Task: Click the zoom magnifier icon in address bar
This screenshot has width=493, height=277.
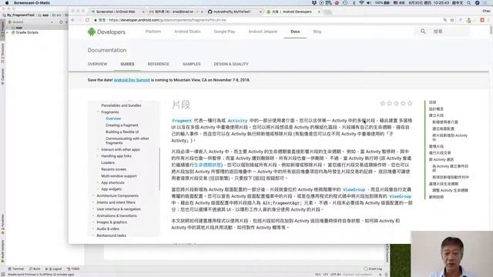Action: 445,20
